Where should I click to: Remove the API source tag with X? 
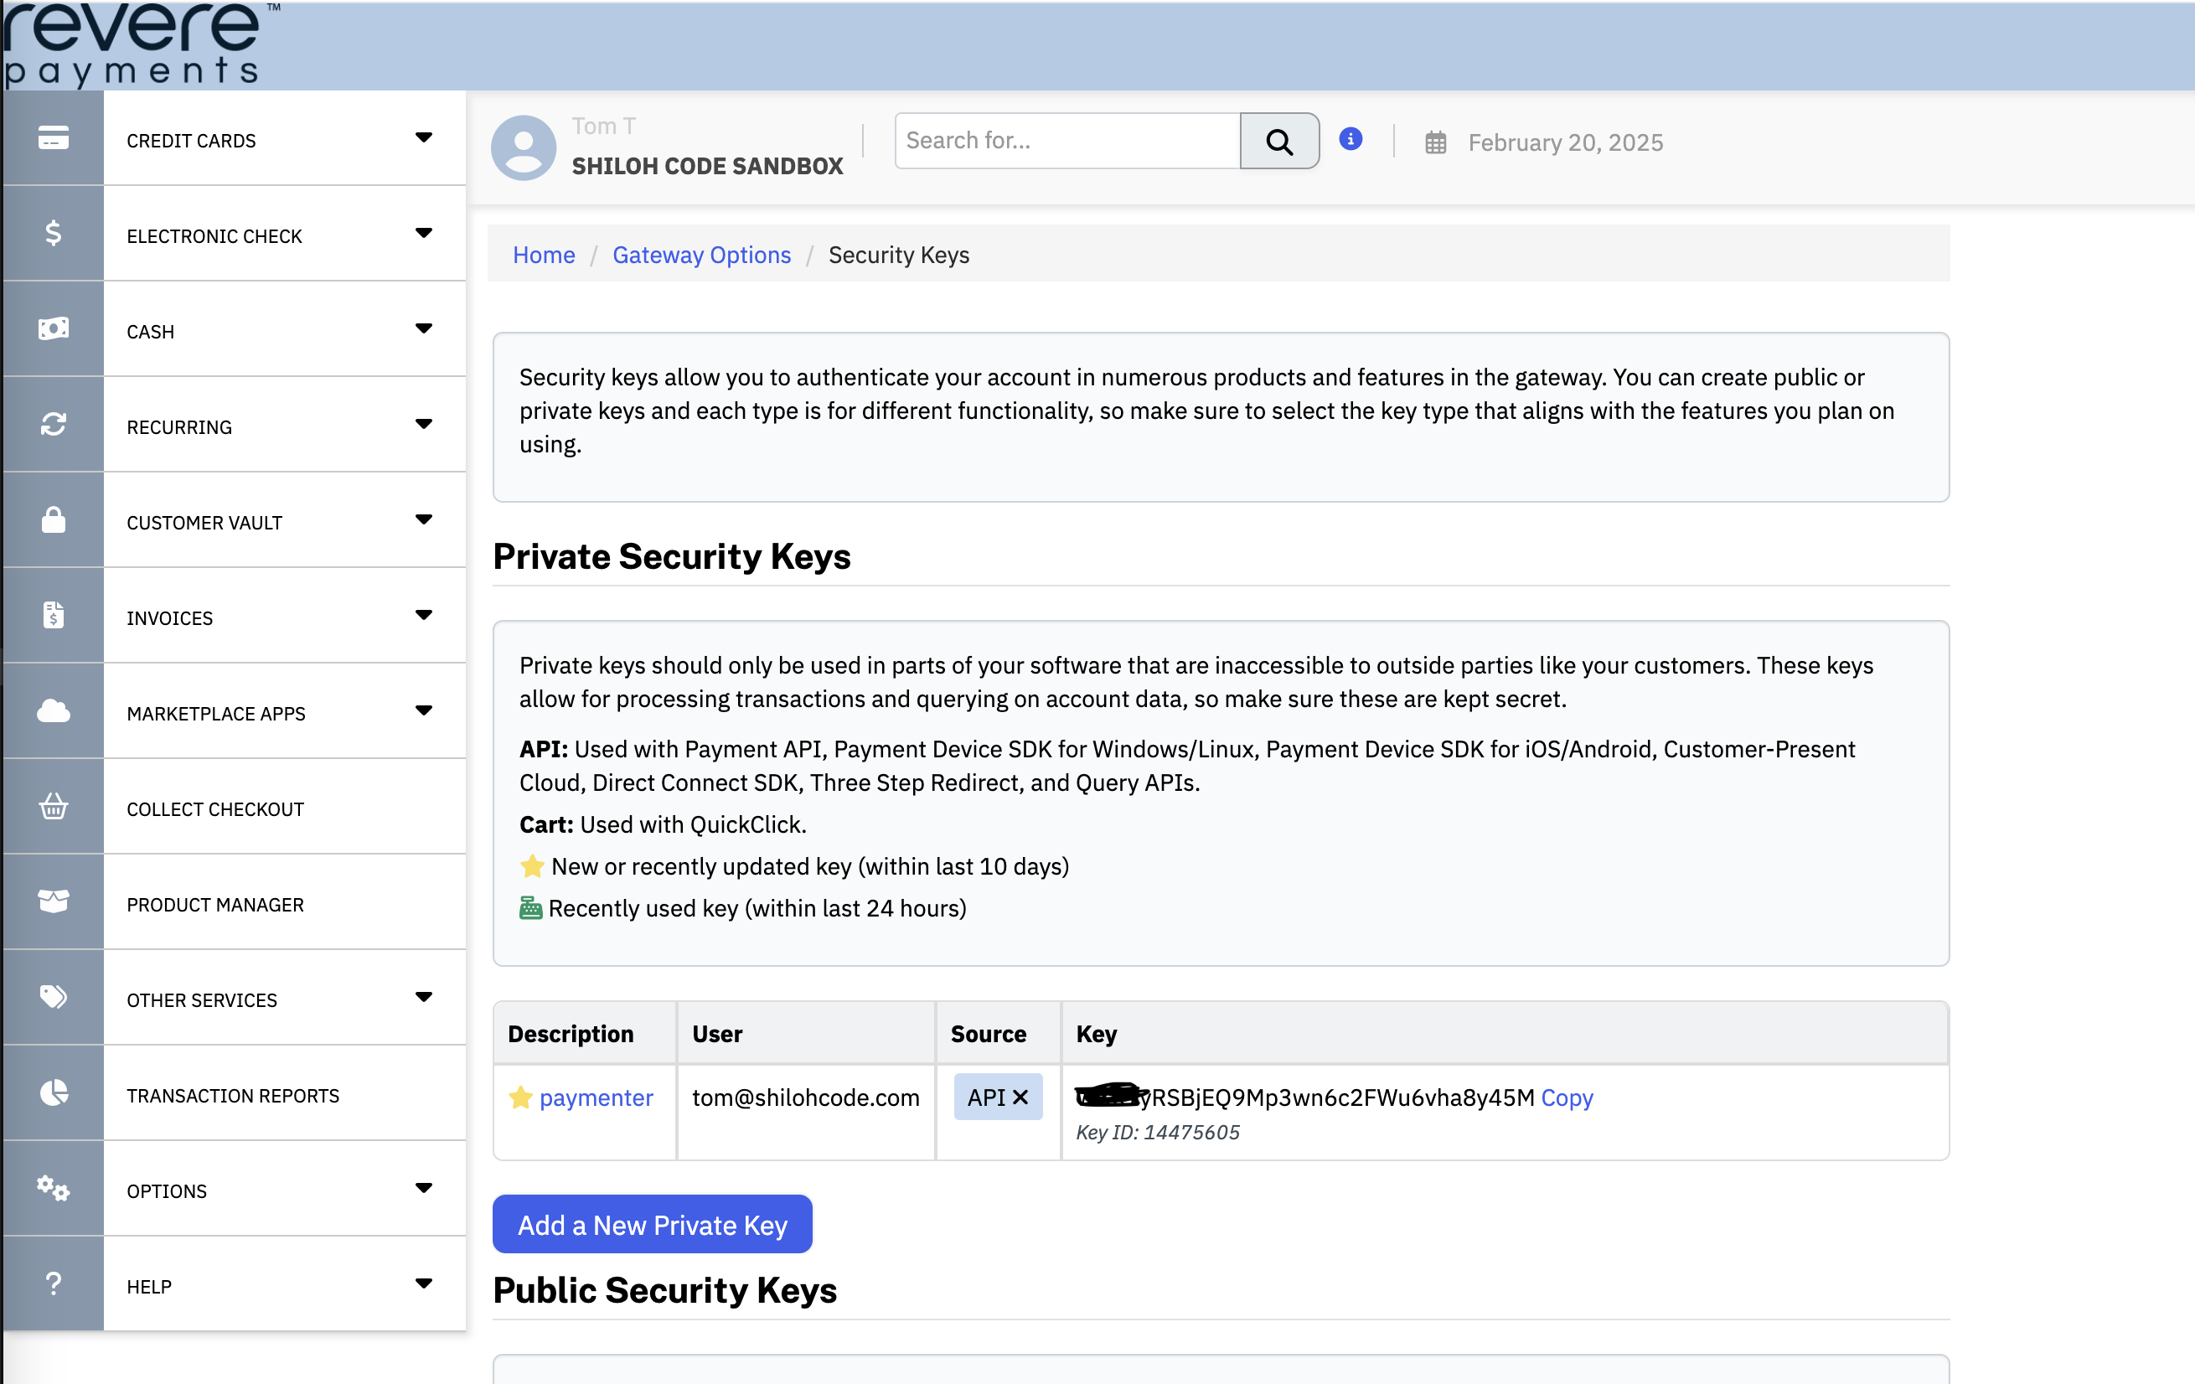tap(1020, 1097)
